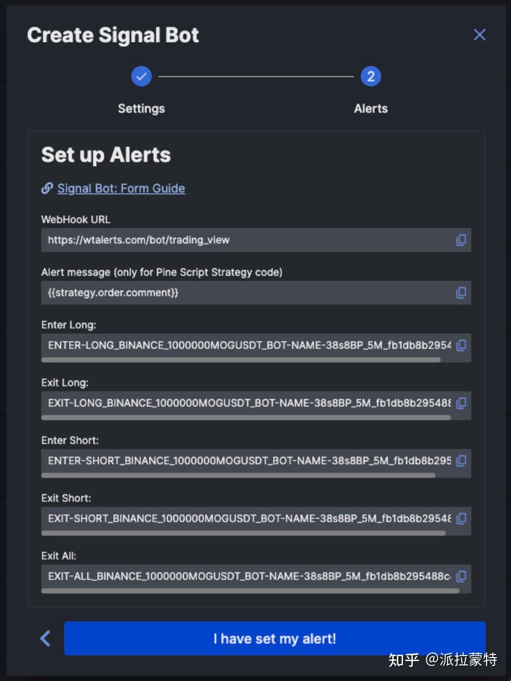The width and height of the screenshot is (511, 681).
Task: Click the Exit Long horizontal scrollbar
Action: [x=246, y=417]
